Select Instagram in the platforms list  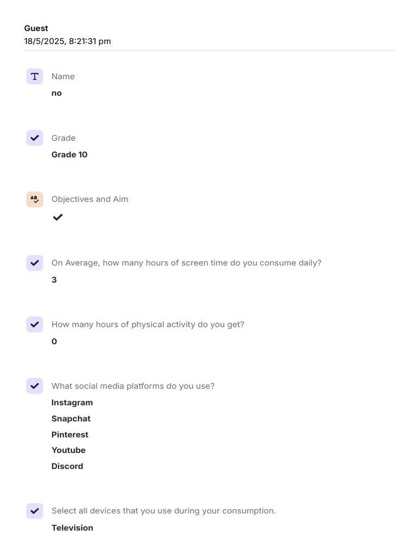click(x=72, y=403)
